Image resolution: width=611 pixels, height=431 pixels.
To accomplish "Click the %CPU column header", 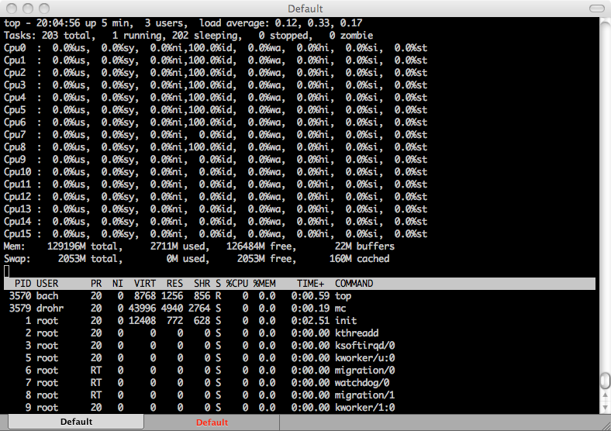I will coord(238,284).
